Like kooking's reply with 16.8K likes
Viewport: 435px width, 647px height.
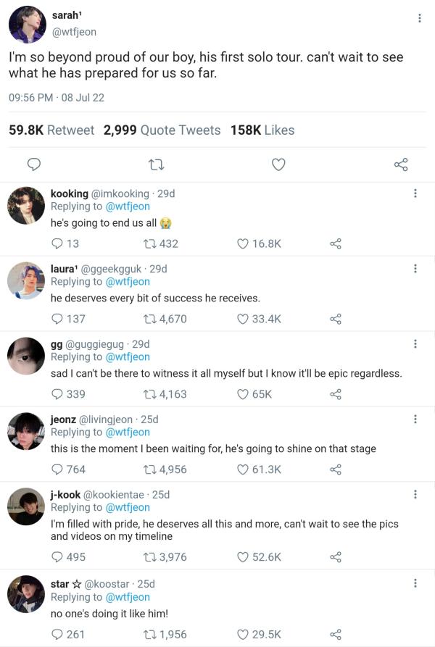(244, 243)
